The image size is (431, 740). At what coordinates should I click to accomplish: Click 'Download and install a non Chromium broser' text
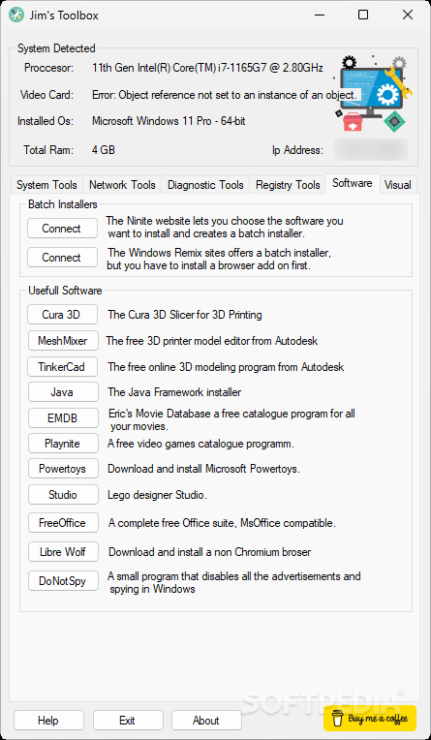click(209, 552)
